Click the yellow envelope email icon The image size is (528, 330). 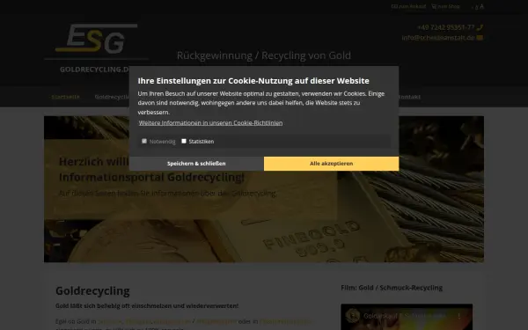tap(480, 38)
